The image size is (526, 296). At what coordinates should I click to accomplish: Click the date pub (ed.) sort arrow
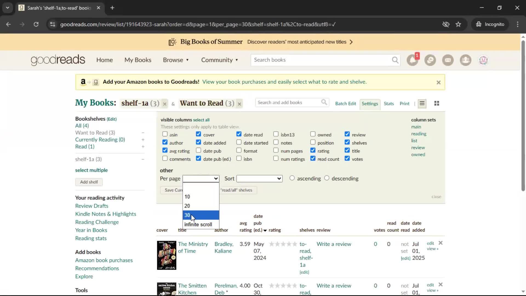click(x=265, y=230)
